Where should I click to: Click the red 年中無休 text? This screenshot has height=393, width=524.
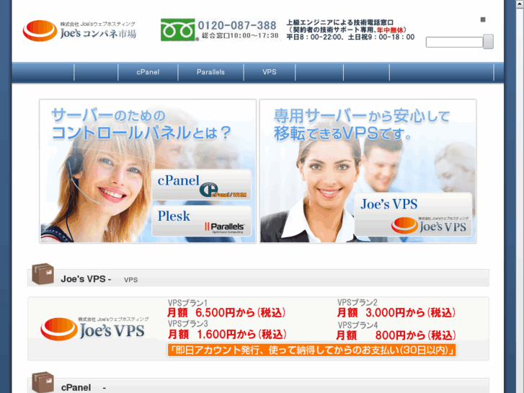[390, 30]
